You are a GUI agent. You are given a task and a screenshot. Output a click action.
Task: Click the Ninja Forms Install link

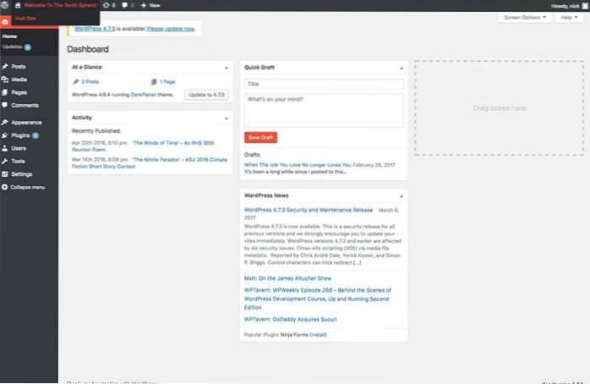click(x=318, y=335)
